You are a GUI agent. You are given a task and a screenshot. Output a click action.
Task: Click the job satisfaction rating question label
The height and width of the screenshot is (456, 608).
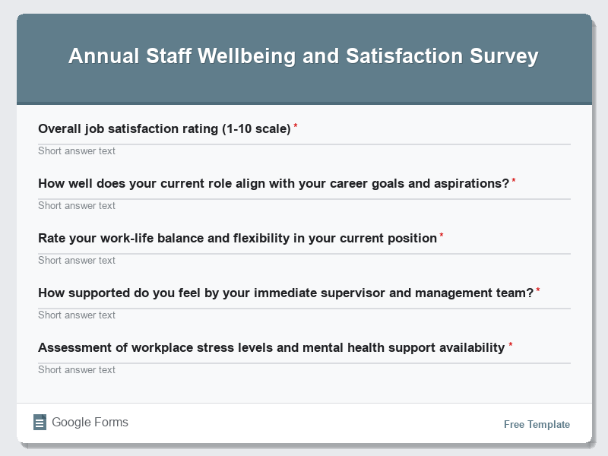(164, 128)
